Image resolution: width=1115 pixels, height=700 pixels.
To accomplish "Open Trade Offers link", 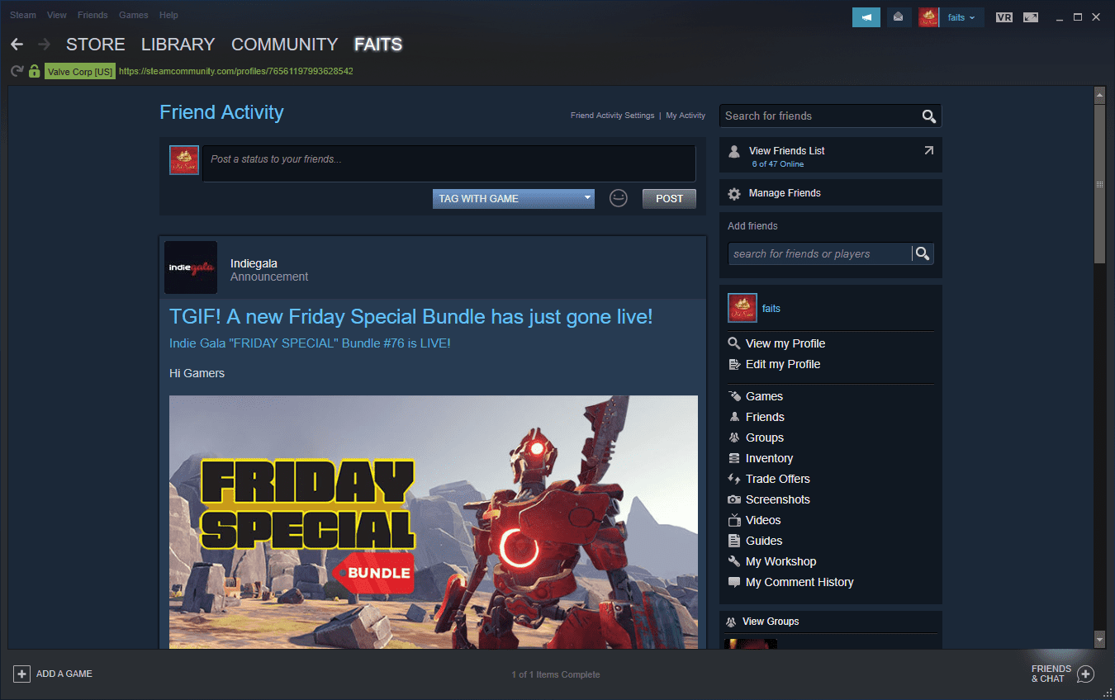I will [x=778, y=479].
